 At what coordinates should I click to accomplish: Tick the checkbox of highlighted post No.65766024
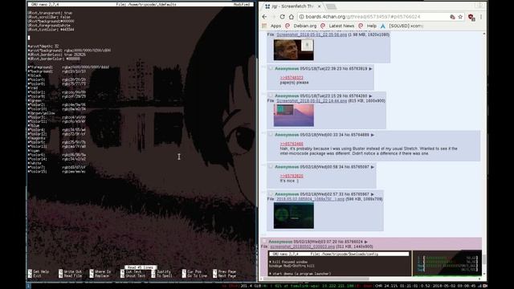click(x=264, y=242)
